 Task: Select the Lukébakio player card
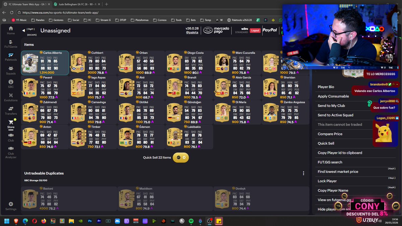click(x=189, y=137)
